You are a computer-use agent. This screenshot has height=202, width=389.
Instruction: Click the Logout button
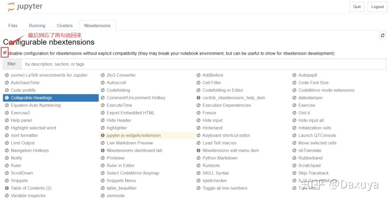pos(377,6)
